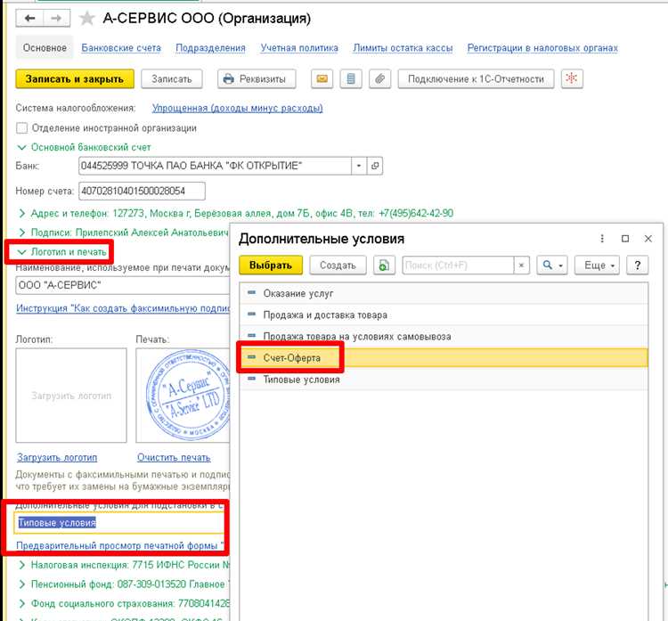
Task: Click Записать и закрыть button
Action: point(75,79)
